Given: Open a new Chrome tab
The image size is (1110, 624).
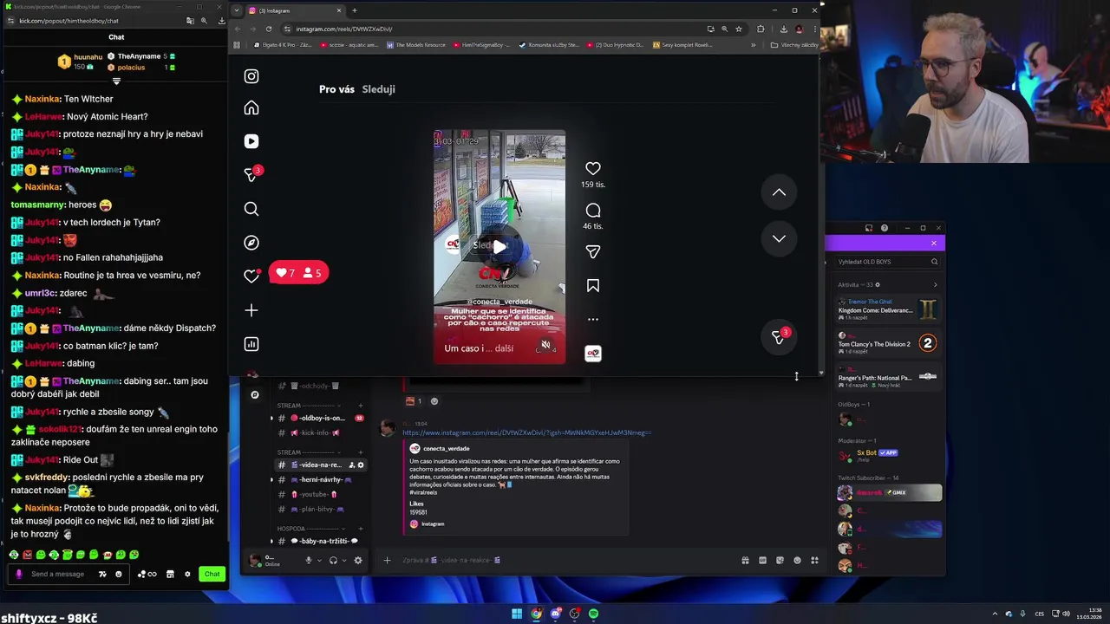Looking at the screenshot, I should click(354, 10).
